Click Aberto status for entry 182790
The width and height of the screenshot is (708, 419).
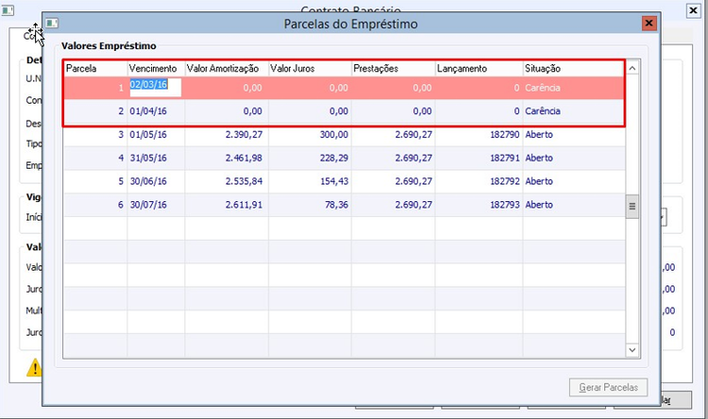point(539,135)
